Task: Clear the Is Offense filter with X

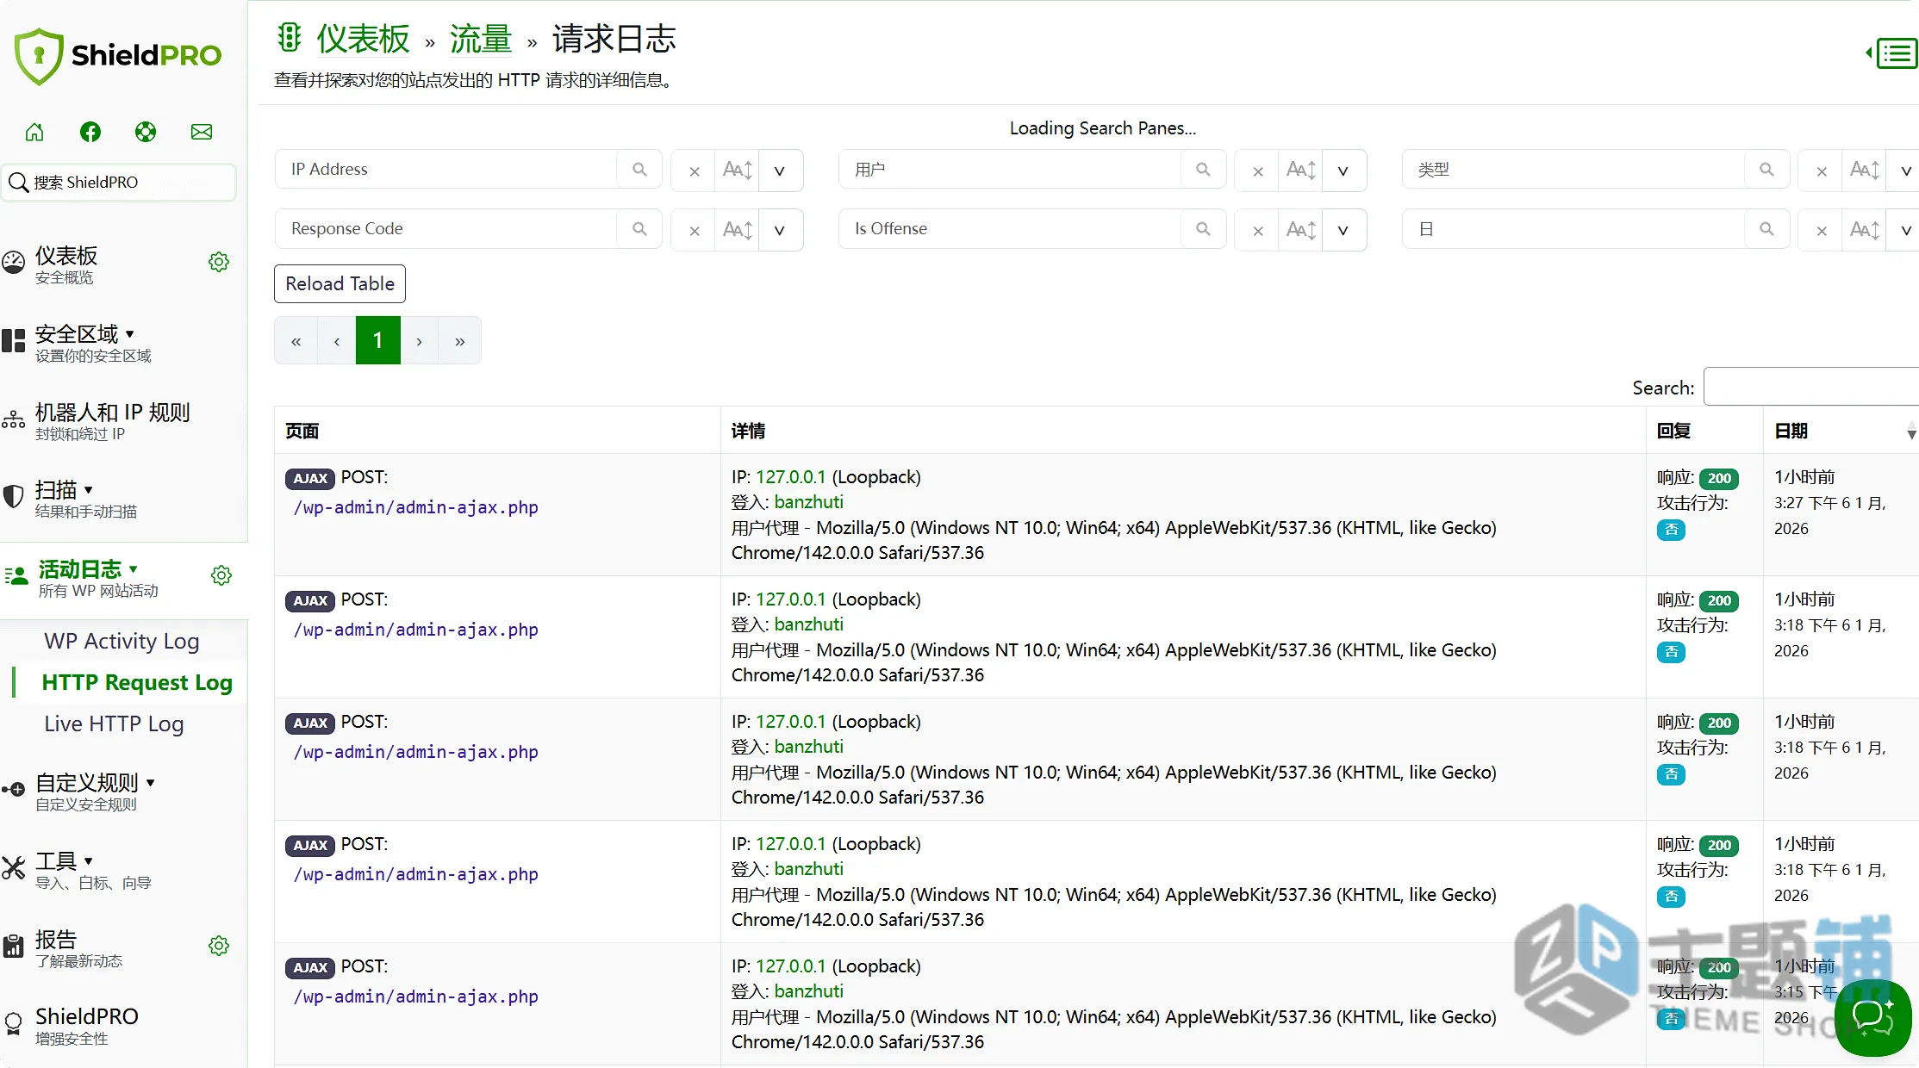Action: pos(1257,230)
